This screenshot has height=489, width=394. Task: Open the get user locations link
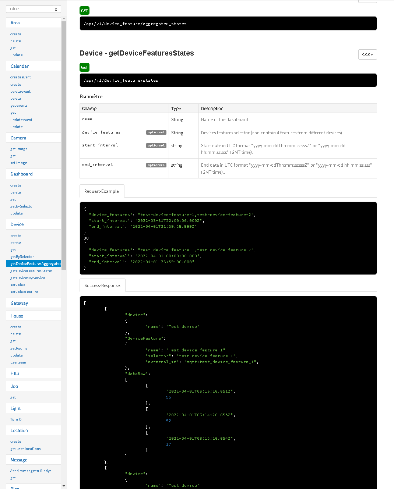pos(25,449)
